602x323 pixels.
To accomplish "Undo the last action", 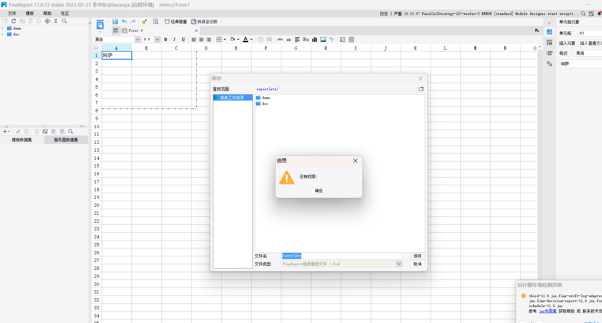I will [x=124, y=22].
